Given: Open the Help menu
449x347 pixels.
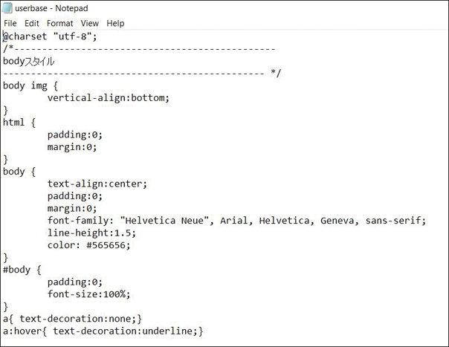Looking at the screenshot, I should [x=115, y=23].
